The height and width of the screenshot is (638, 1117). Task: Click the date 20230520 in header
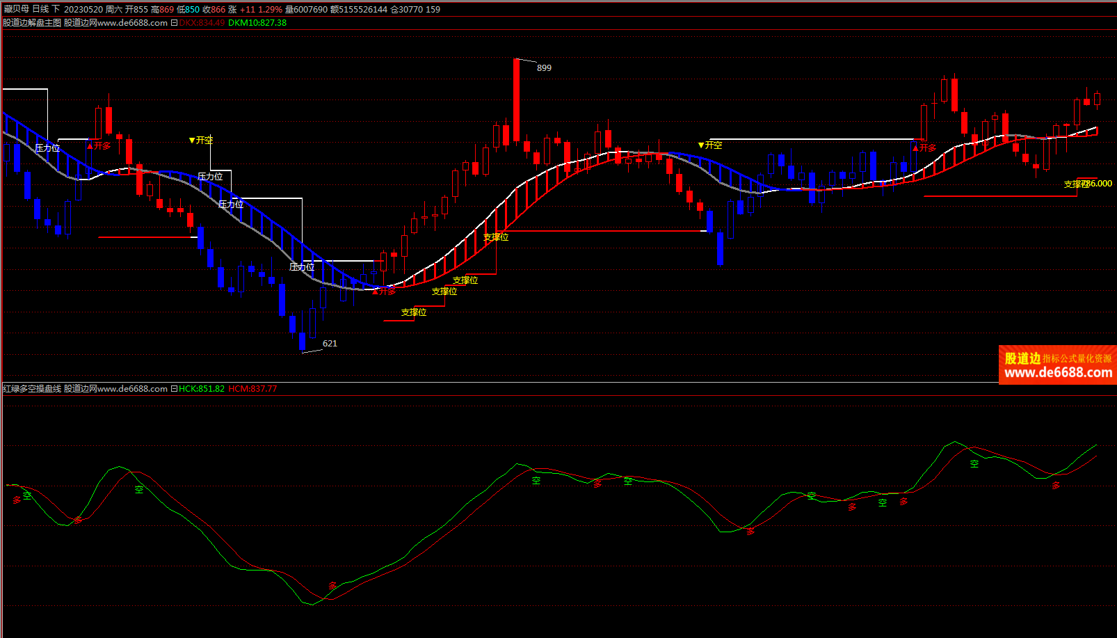coord(83,10)
